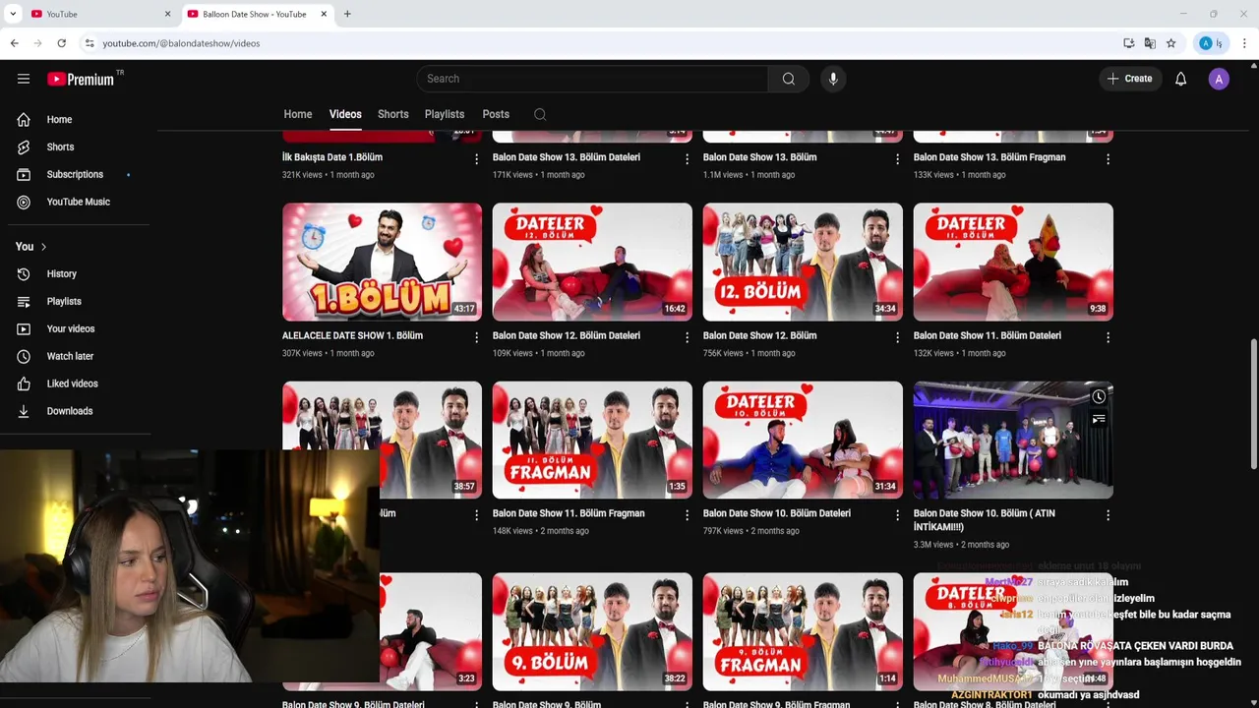Add 10. Bölüm ATIN İNTİKAMI to Watch later
The height and width of the screenshot is (708, 1259).
[x=1098, y=397]
